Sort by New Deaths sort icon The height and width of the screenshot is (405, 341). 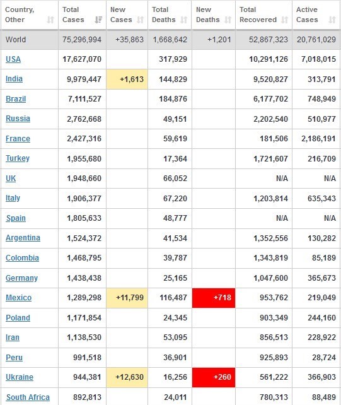[x=228, y=20]
